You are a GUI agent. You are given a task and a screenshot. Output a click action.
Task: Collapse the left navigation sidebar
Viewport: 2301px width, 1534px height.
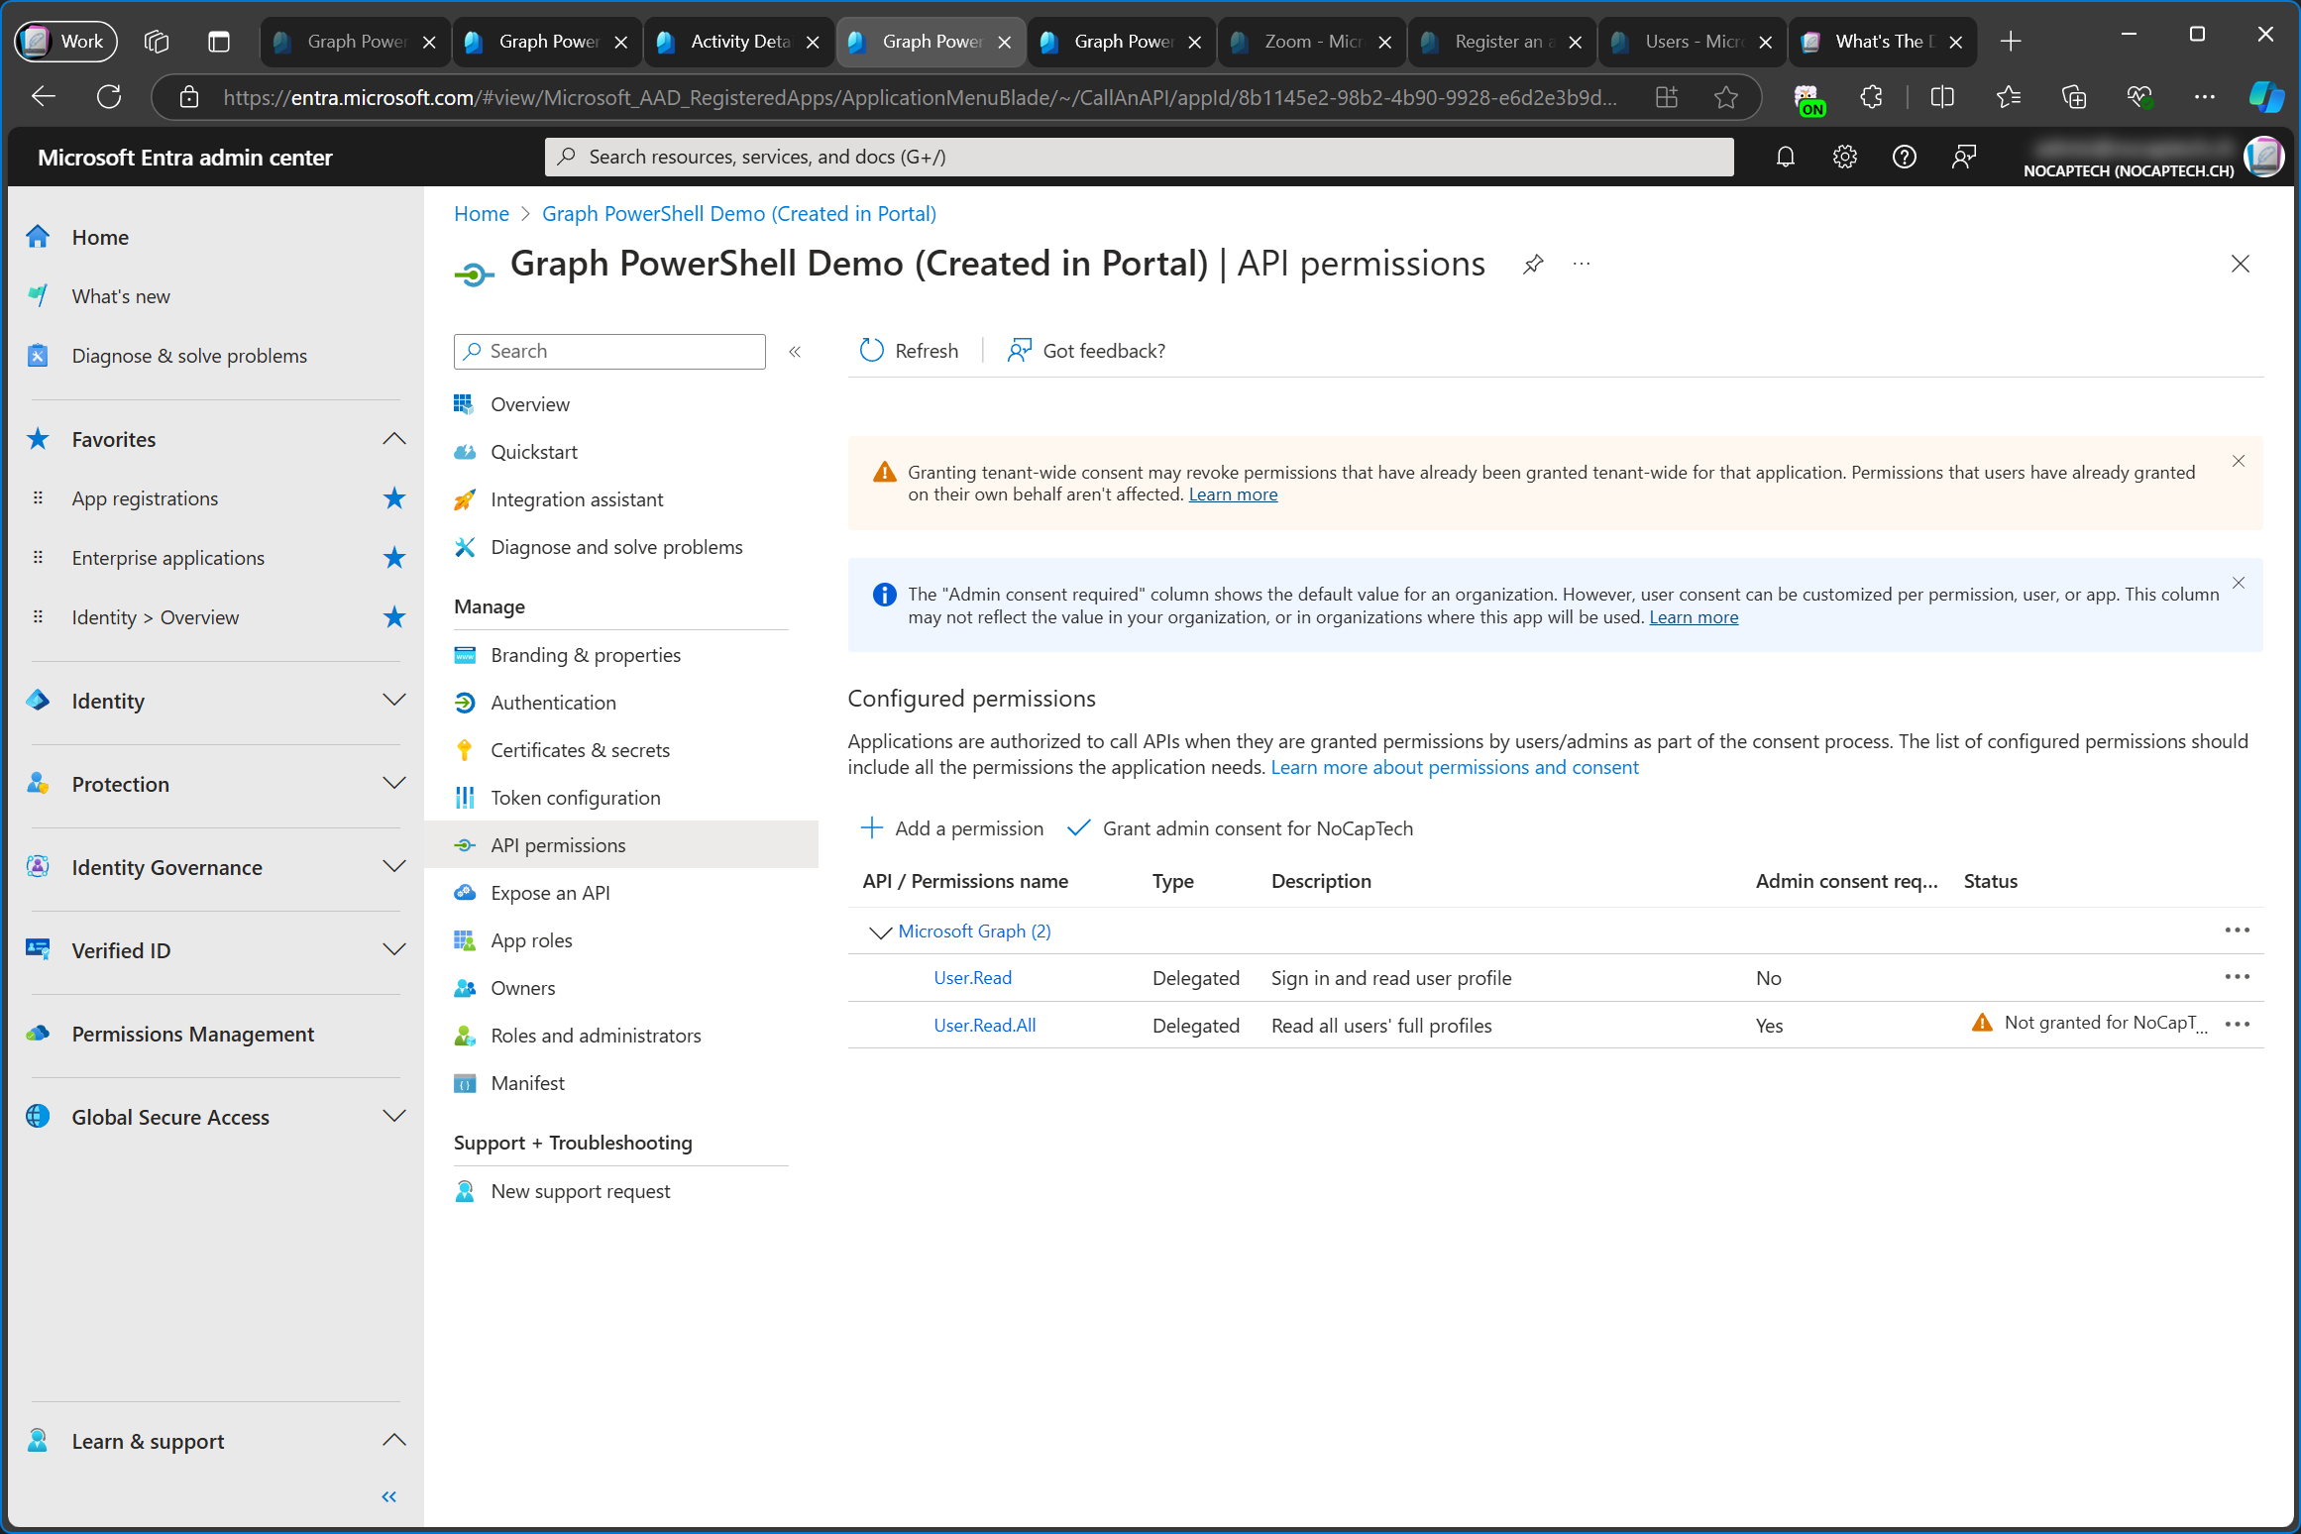point(390,1499)
